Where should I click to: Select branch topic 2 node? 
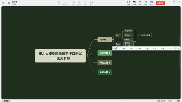point(105,53)
